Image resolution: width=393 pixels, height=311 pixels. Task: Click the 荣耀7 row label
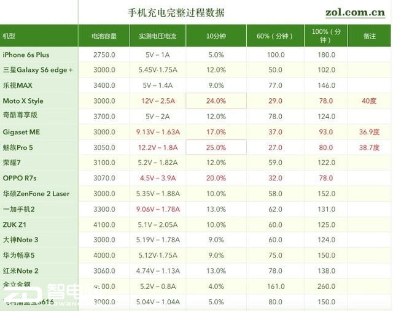coord(12,163)
